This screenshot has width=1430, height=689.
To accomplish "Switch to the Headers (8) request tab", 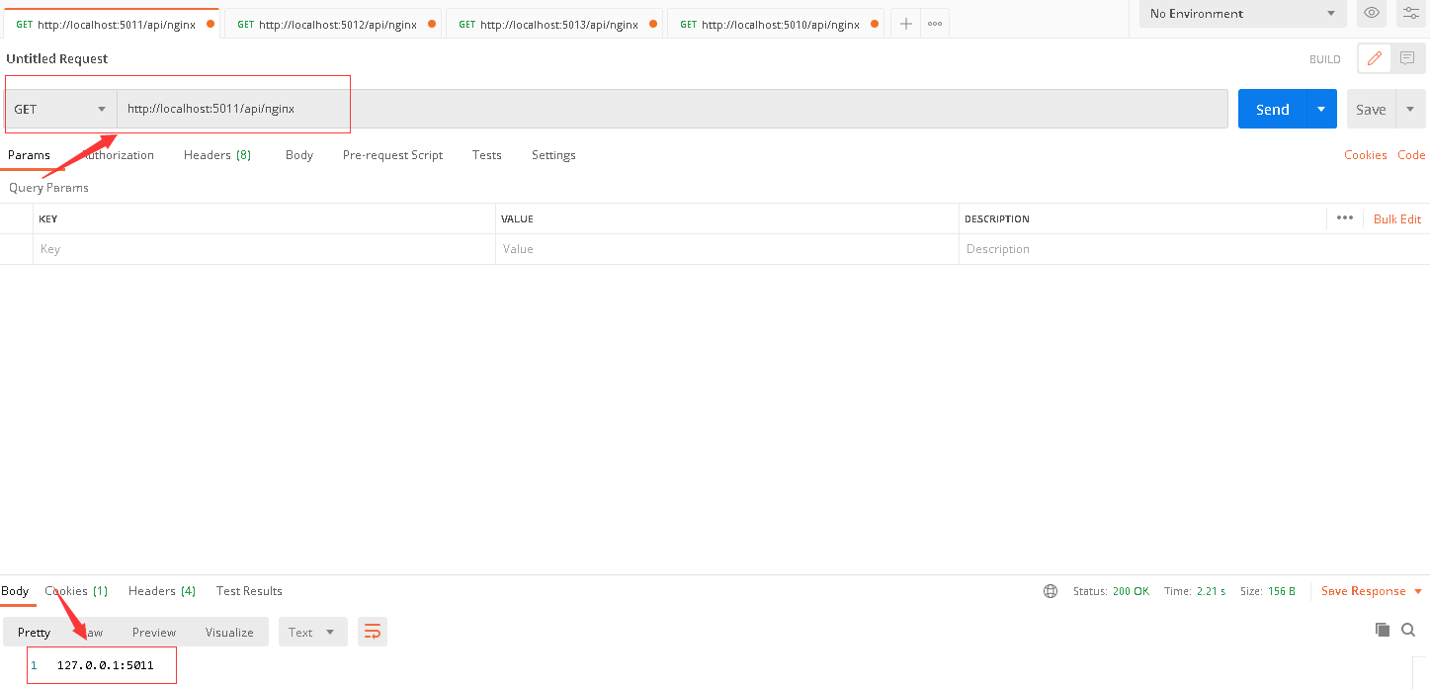I will click(217, 155).
